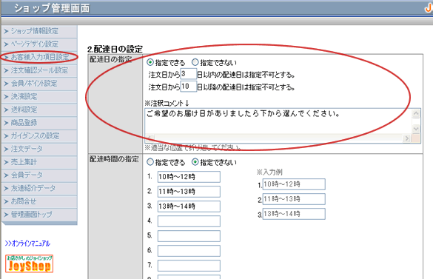The image size is (433, 279).
Task: Click the 2.配達日の設定 heading
Action: [x=115, y=50]
